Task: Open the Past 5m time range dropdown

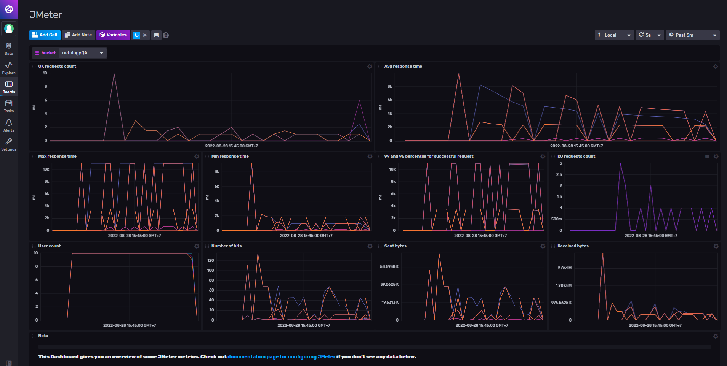Action: click(x=692, y=35)
